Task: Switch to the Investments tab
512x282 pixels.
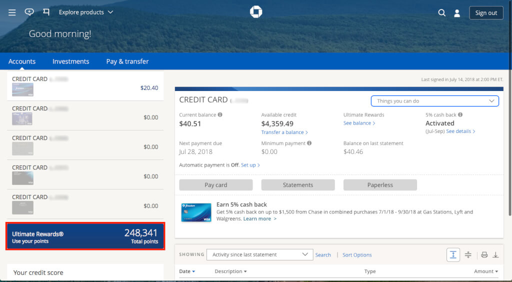Action: [x=71, y=61]
